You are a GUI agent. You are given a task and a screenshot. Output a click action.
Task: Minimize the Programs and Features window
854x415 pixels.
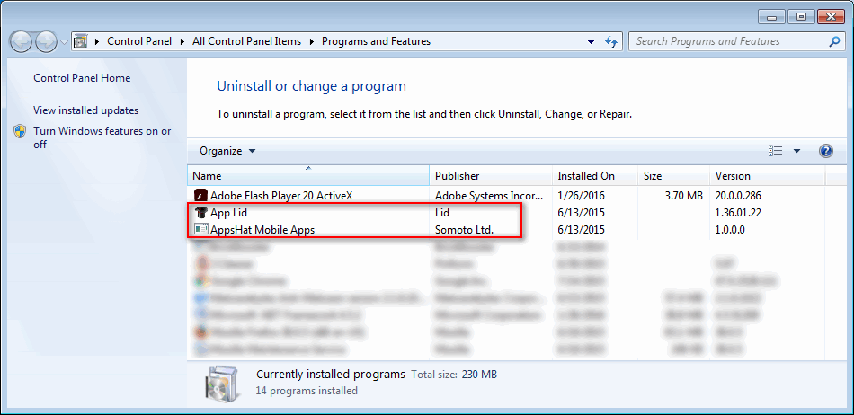(x=771, y=17)
